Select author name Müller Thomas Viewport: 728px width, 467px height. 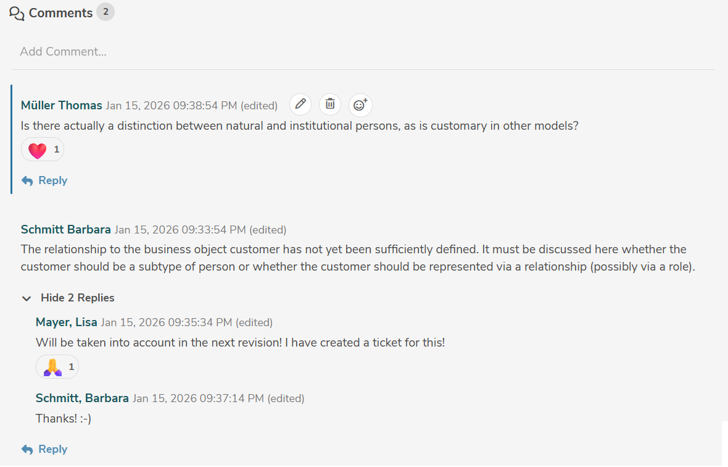[62, 106]
